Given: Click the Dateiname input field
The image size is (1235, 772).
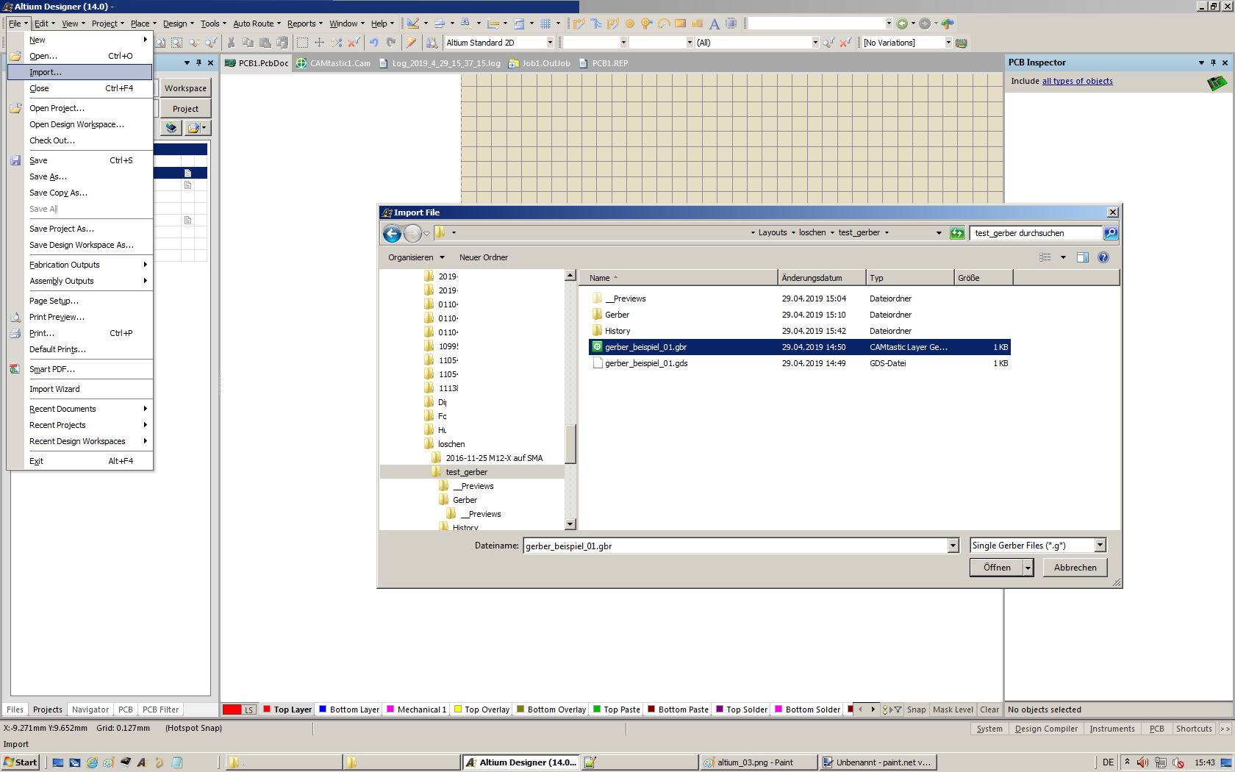Looking at the screenshot, I should [x=735, y=546].
